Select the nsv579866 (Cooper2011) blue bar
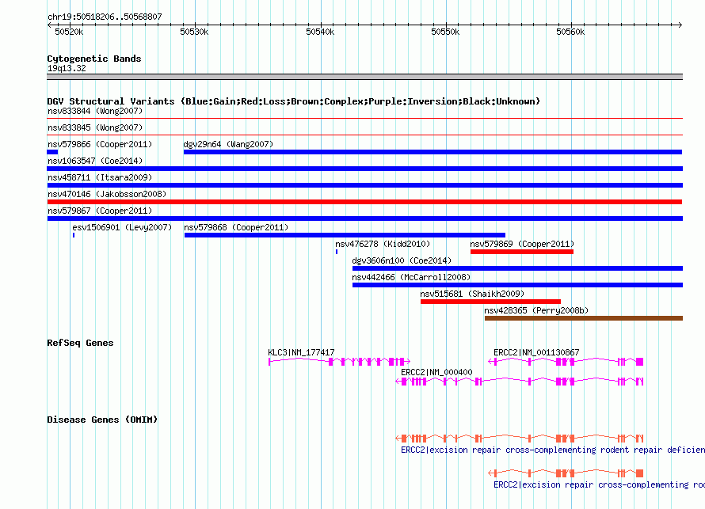This screenshot has height=509, width=705. click(52, 152)
